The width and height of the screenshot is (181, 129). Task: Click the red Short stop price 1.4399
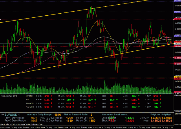130,121
